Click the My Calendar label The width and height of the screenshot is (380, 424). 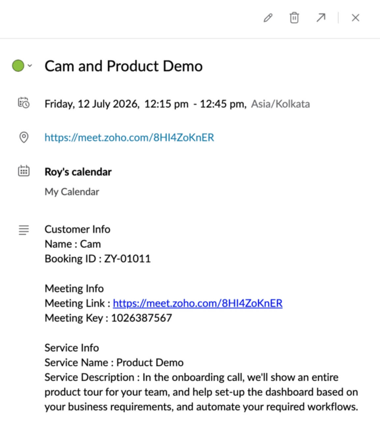click(72, 192)
